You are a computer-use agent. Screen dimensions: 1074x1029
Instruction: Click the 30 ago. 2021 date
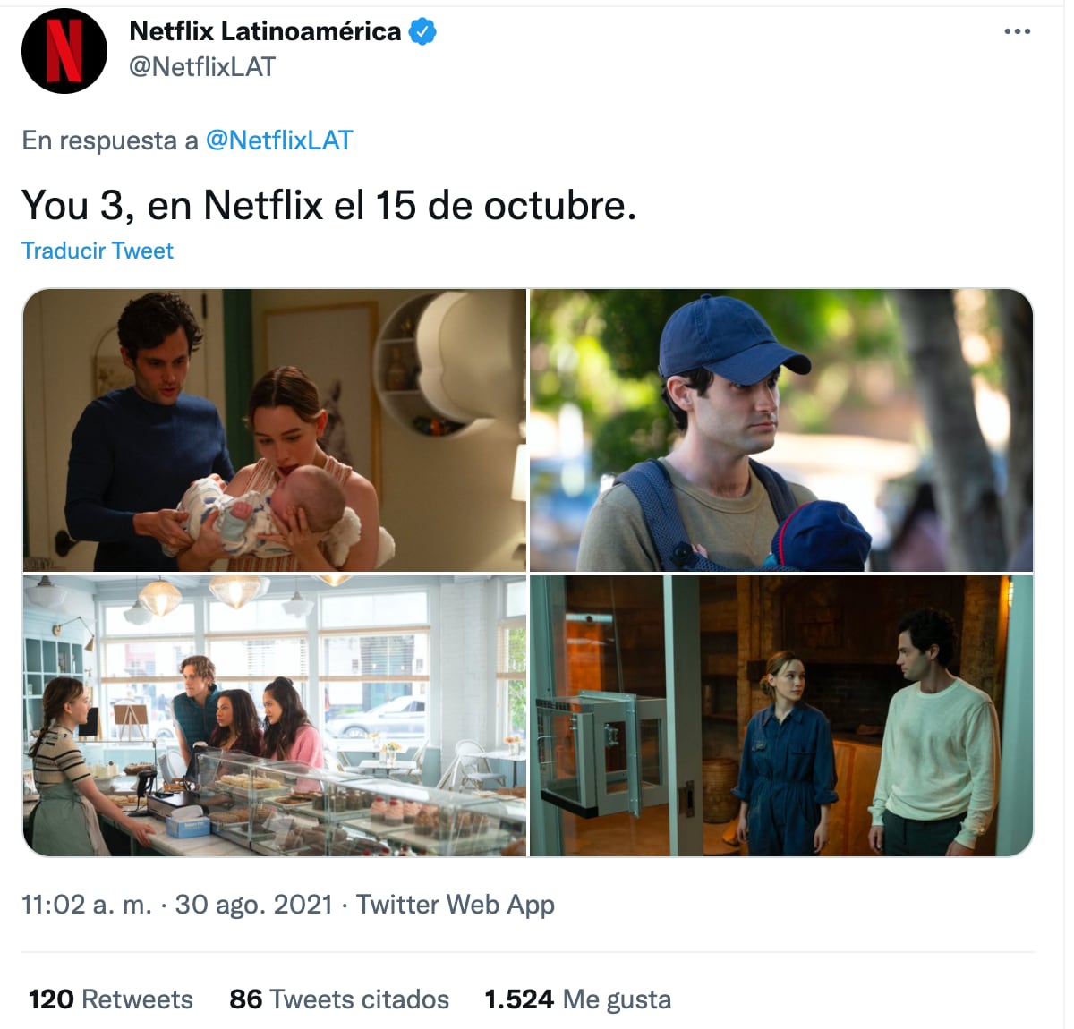254,905
